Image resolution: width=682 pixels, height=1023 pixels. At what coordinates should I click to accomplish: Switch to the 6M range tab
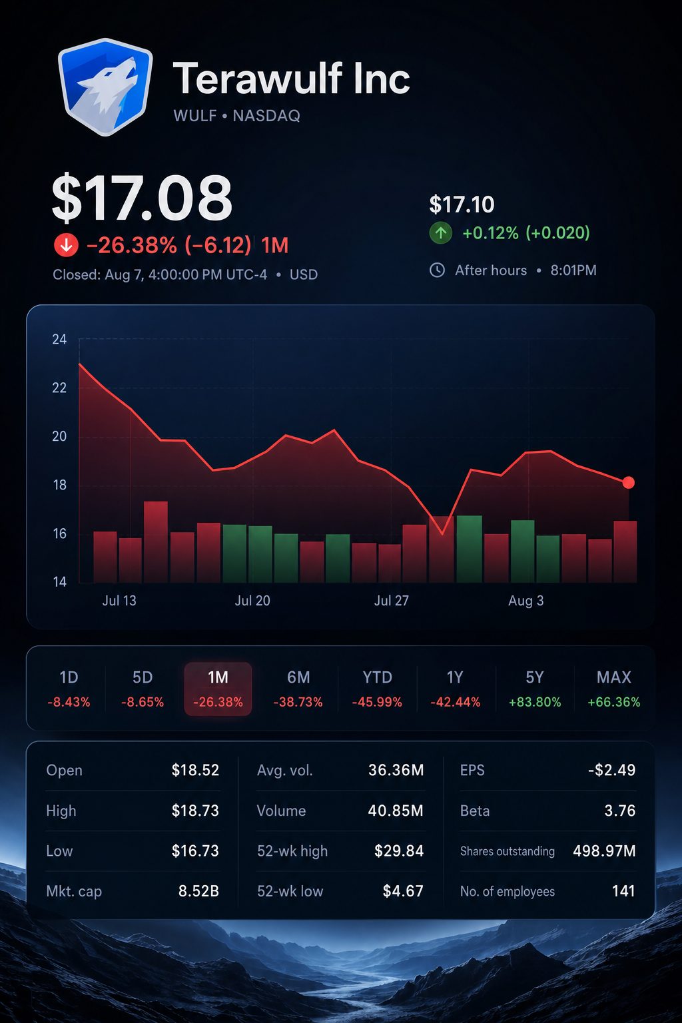[x=298, y=689]
